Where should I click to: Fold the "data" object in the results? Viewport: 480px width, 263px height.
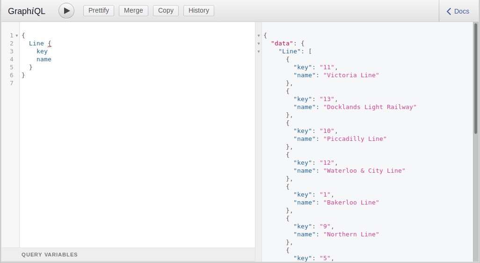click(x=258, y=44)
